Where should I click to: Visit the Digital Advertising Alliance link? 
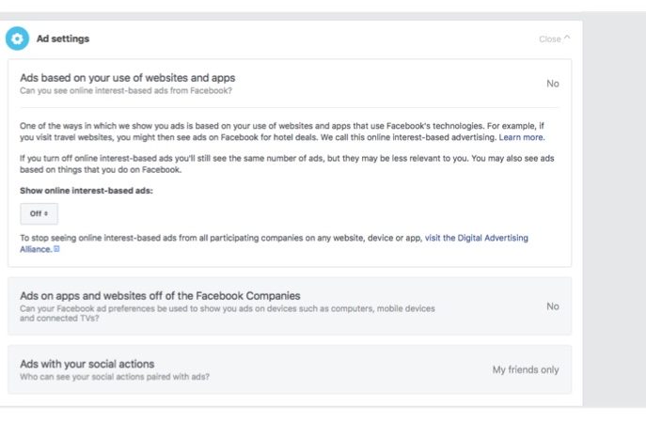tap(489, 239)
